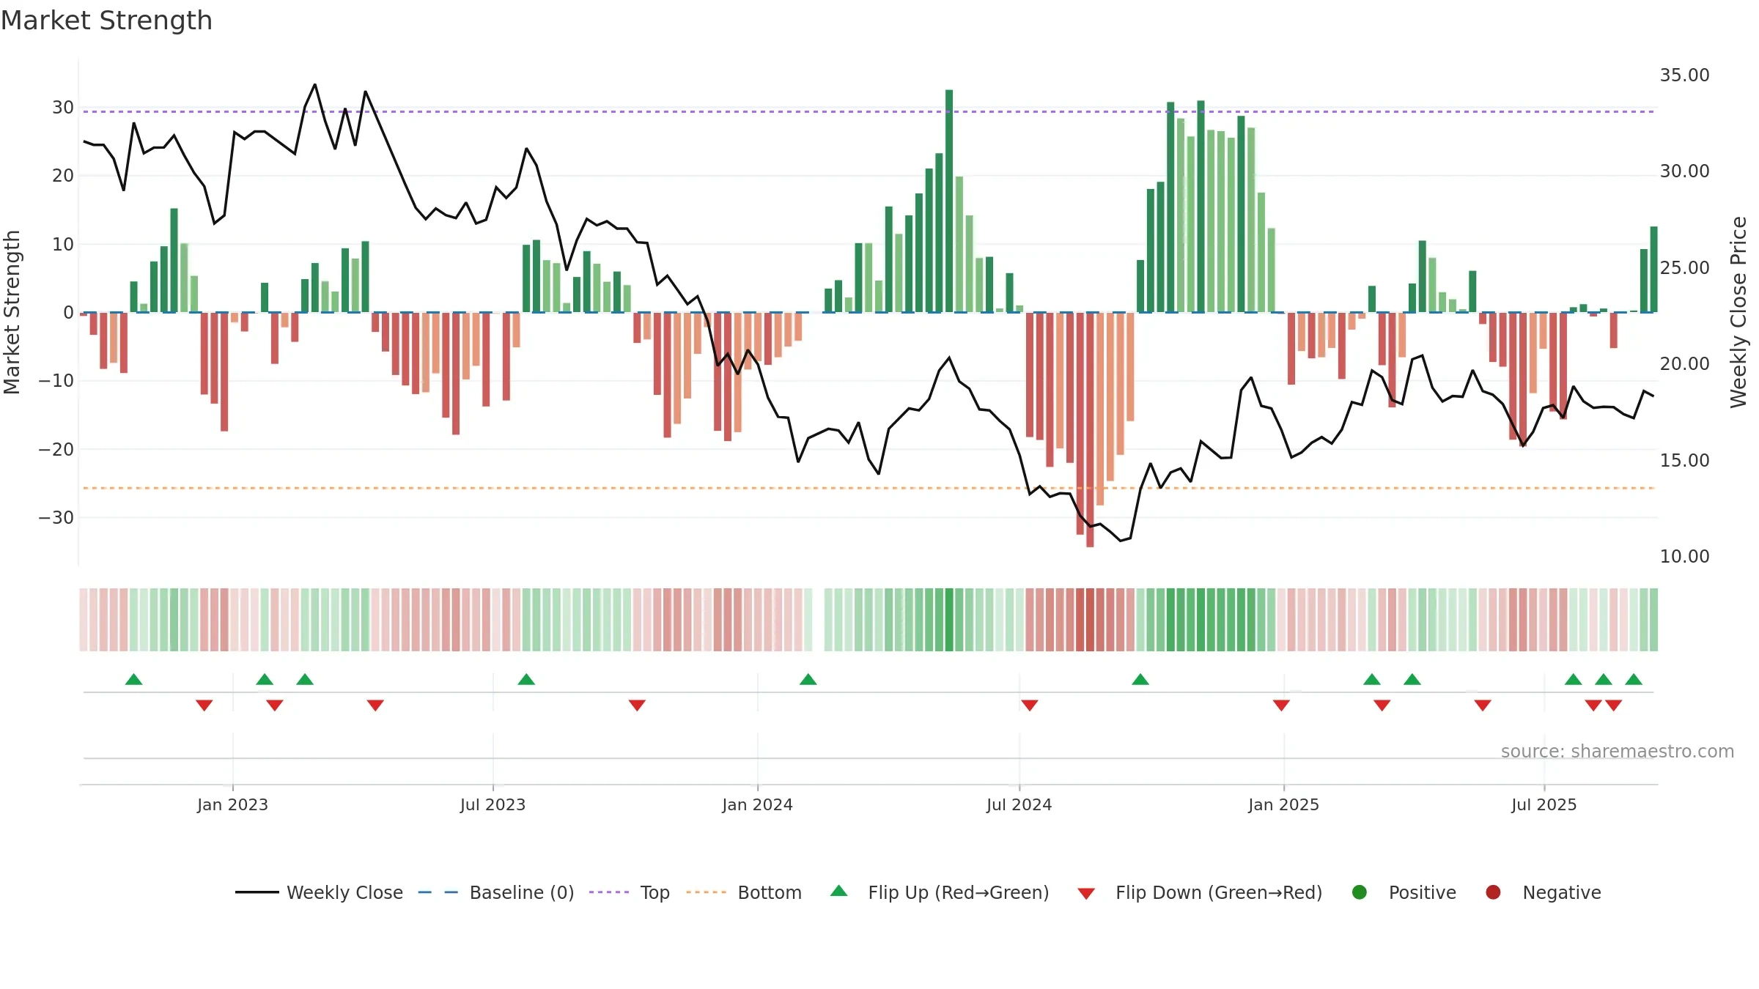
Task: Toggle Flip Down (Green→Red) legend entry
Action: [x=1200, y=892]
